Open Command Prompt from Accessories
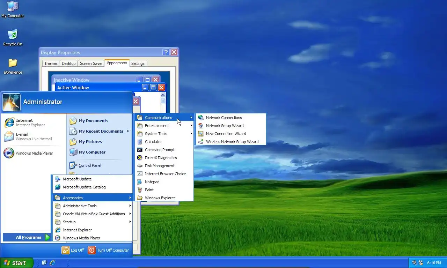This screenshot has width=447, height=268. click(164, 150)
